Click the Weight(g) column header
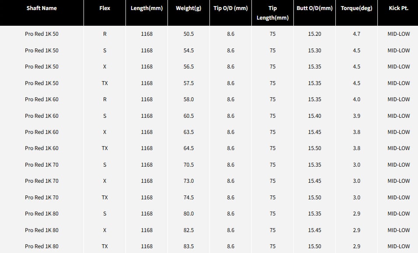This screenshot has height=253, width=418. click(188, 8)
